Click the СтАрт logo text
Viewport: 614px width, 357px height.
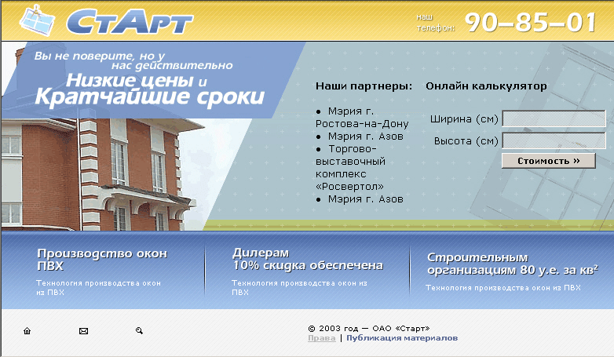click(x=130, y=21)
